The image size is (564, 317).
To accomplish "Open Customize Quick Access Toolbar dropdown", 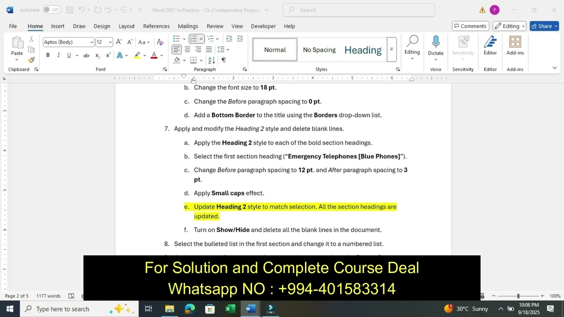I will (x=140, y=10).
